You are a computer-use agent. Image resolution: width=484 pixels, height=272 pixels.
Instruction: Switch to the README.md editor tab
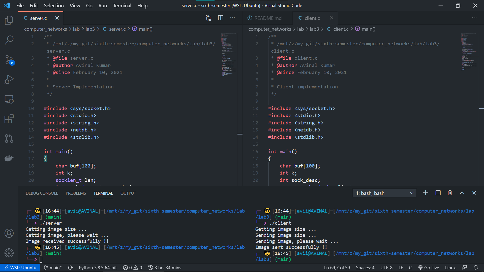(268, 18)
